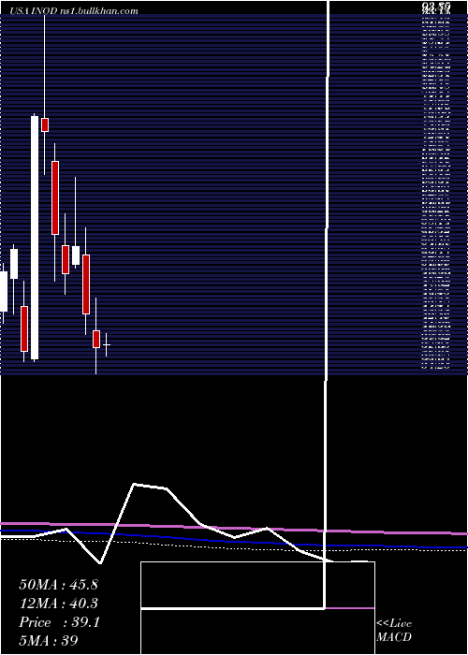Click the 'USA INOD ns1.bullkhan.com' chart title

click(74, 11)
